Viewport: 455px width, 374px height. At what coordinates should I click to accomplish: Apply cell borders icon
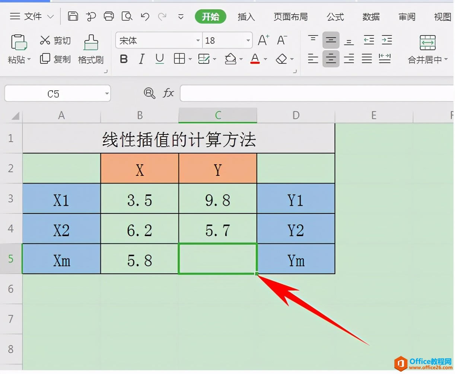click(179, 58)
